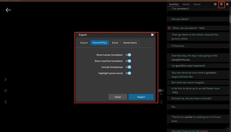Viewport: 231px width, 132px height.
Task: Click the purple play marker beside 'Mom, are you alone?'
Action: coord(169,28)
